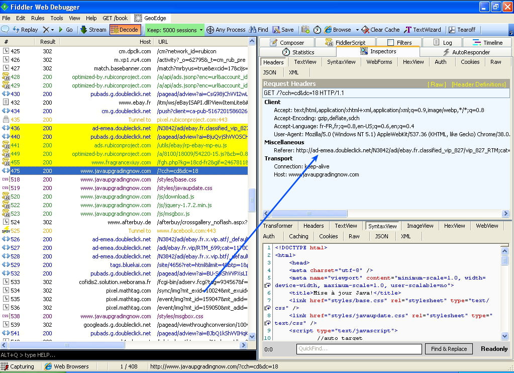Open Find sessions binoculars tool

pos(258,30)
